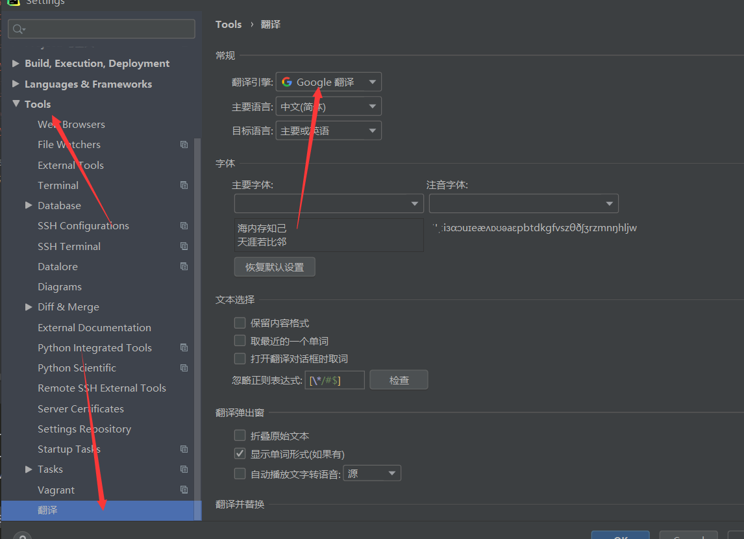Image resolution: width=744 pixels, height=539 pixels.
Task: Open the 目标语言 dropdown
Action: 329,131
